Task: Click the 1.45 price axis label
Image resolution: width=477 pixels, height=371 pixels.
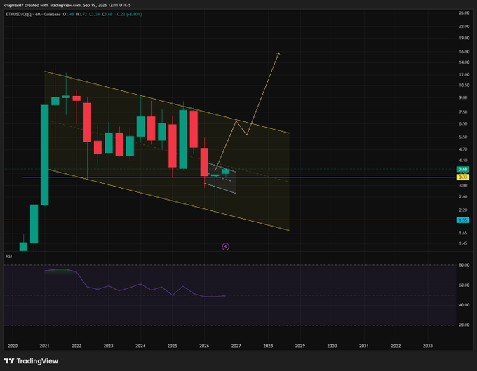Action: [463, 243]
